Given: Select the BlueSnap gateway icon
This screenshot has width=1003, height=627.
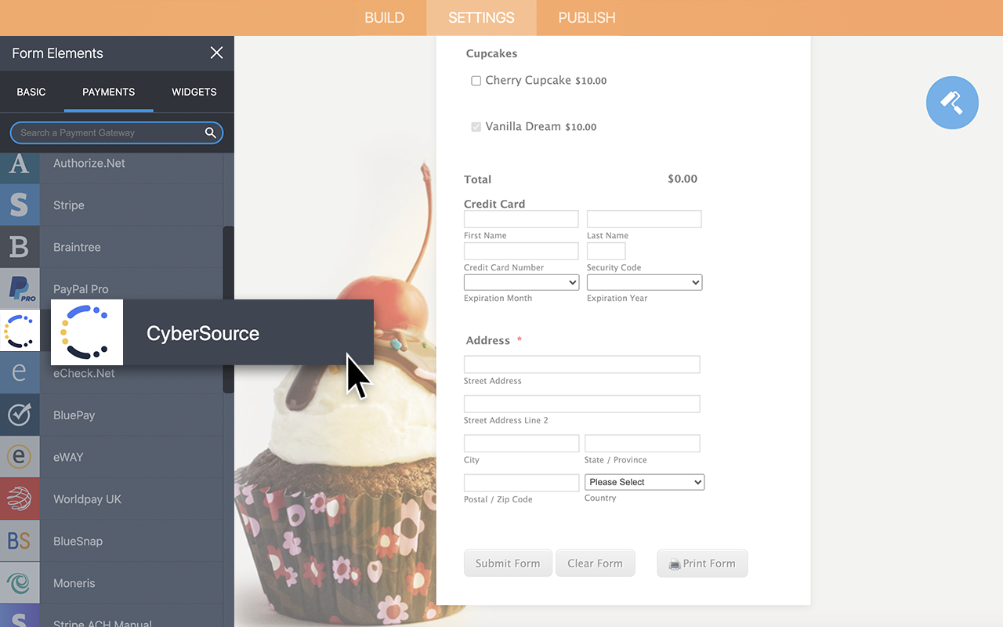Looking at the screenshot, I should pos(20,541).
